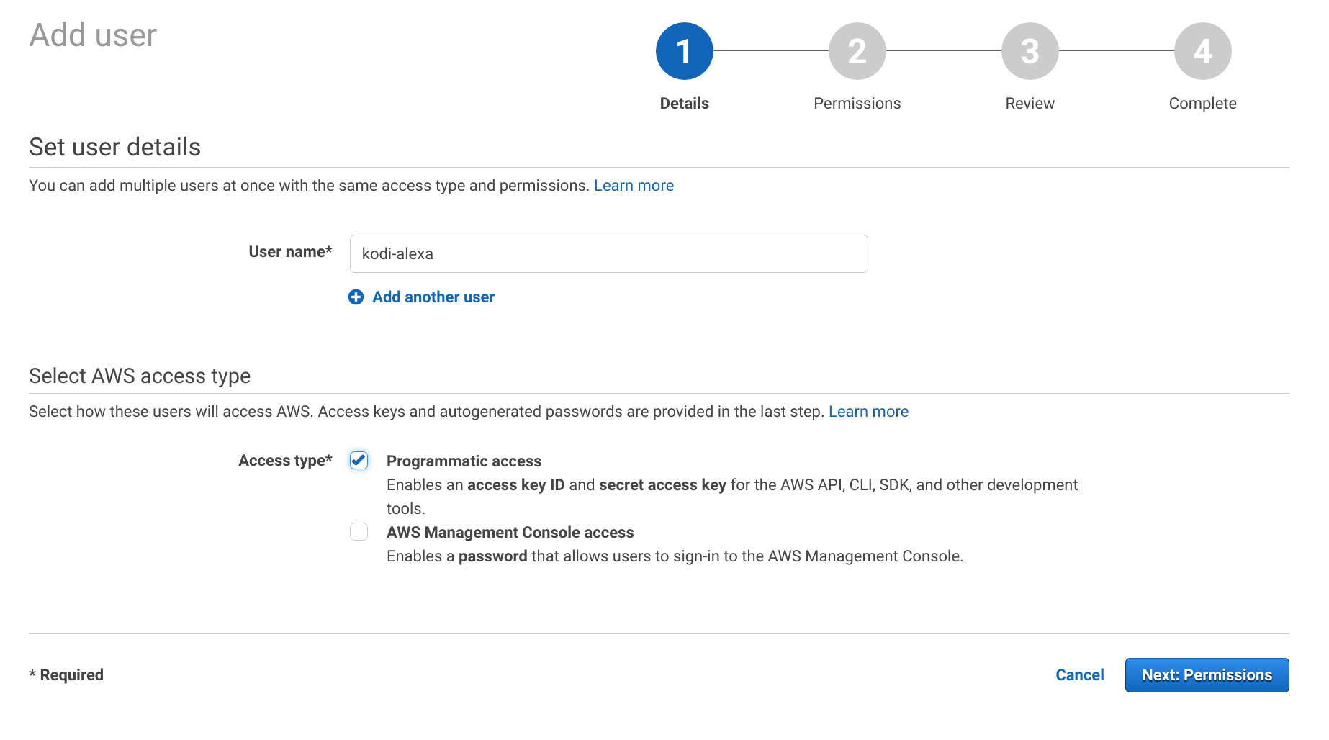Click the Add another user link
The image size is (1329, 740).
tap(433, 297)
